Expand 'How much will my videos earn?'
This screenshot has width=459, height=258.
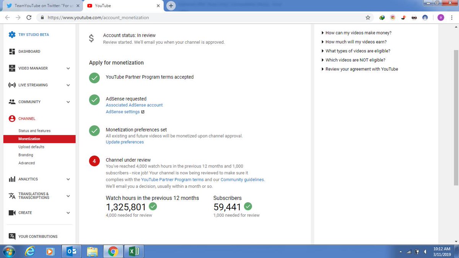tap(354, 42)
